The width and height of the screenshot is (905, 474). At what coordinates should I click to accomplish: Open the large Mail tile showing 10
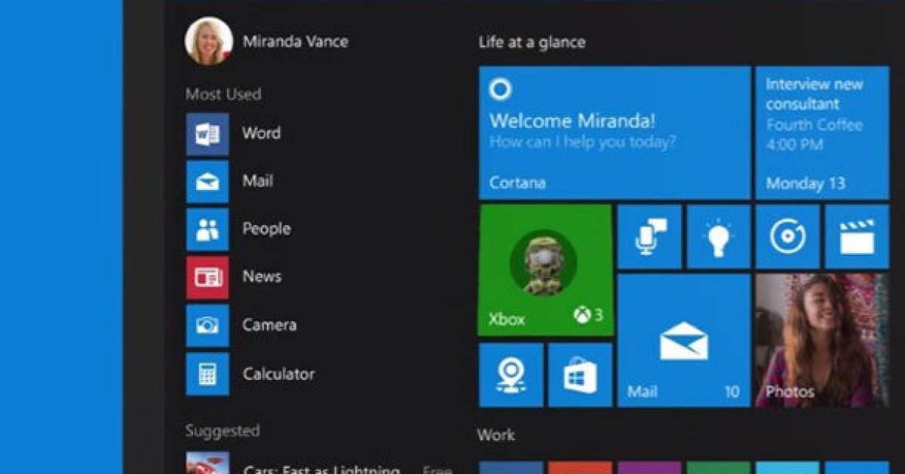pyautogui.click(x=684, y=341)
